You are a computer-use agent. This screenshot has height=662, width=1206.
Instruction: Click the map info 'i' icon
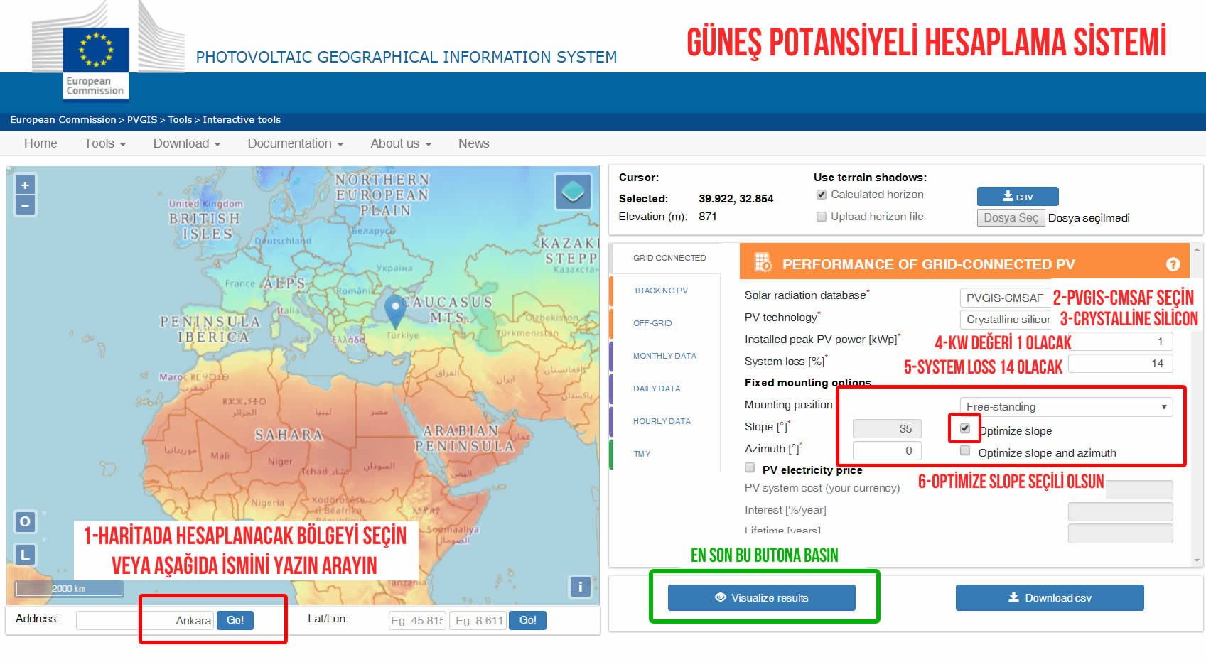580,587
